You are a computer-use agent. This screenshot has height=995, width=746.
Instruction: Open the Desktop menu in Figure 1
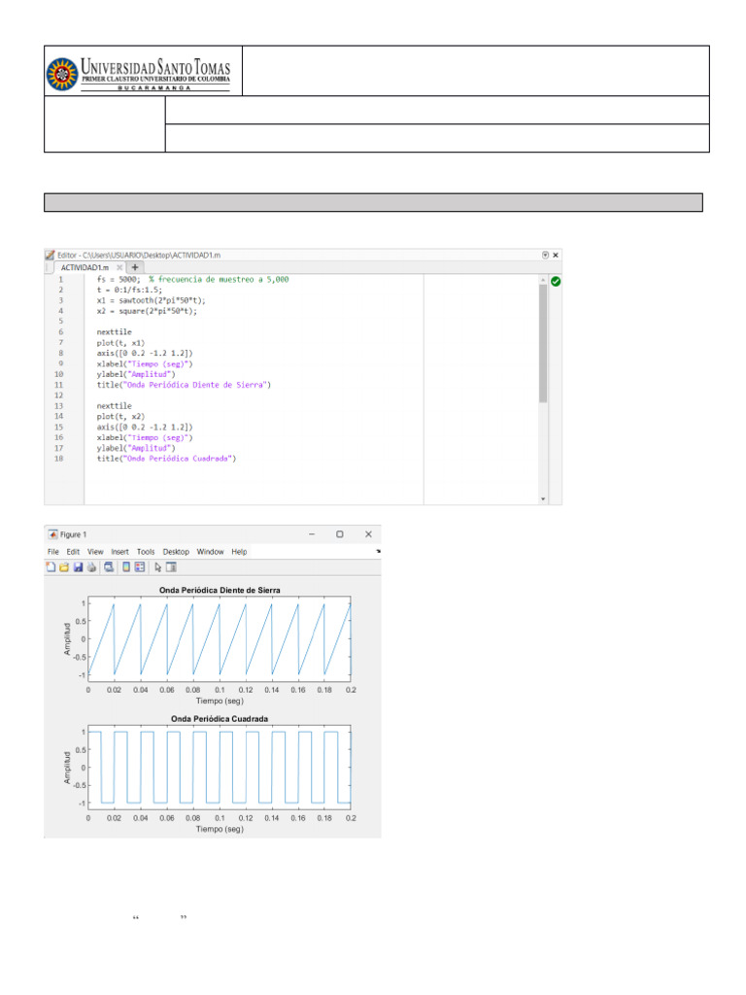pyautogui.click(x=176, y=551)
